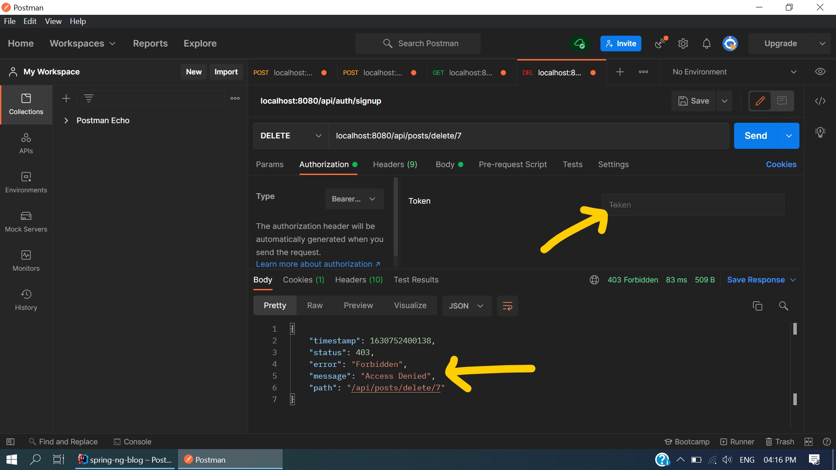This screenshot has height=470, width=836.
Task: Open the Raw response view tab
Action: click(x=315, y=305)
